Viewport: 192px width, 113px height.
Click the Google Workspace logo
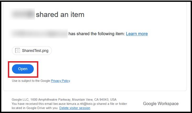[161, 104]
